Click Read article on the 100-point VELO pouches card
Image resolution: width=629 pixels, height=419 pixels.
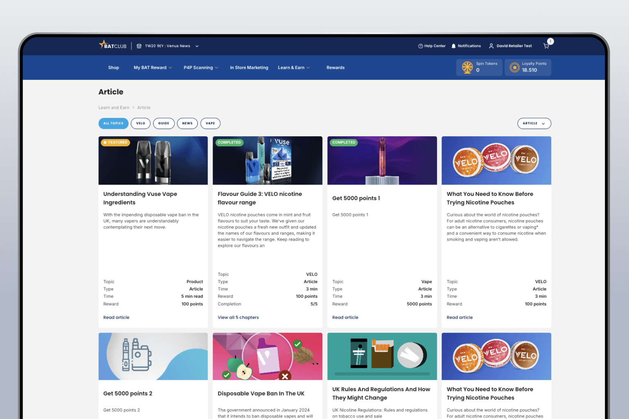[459, 318]
